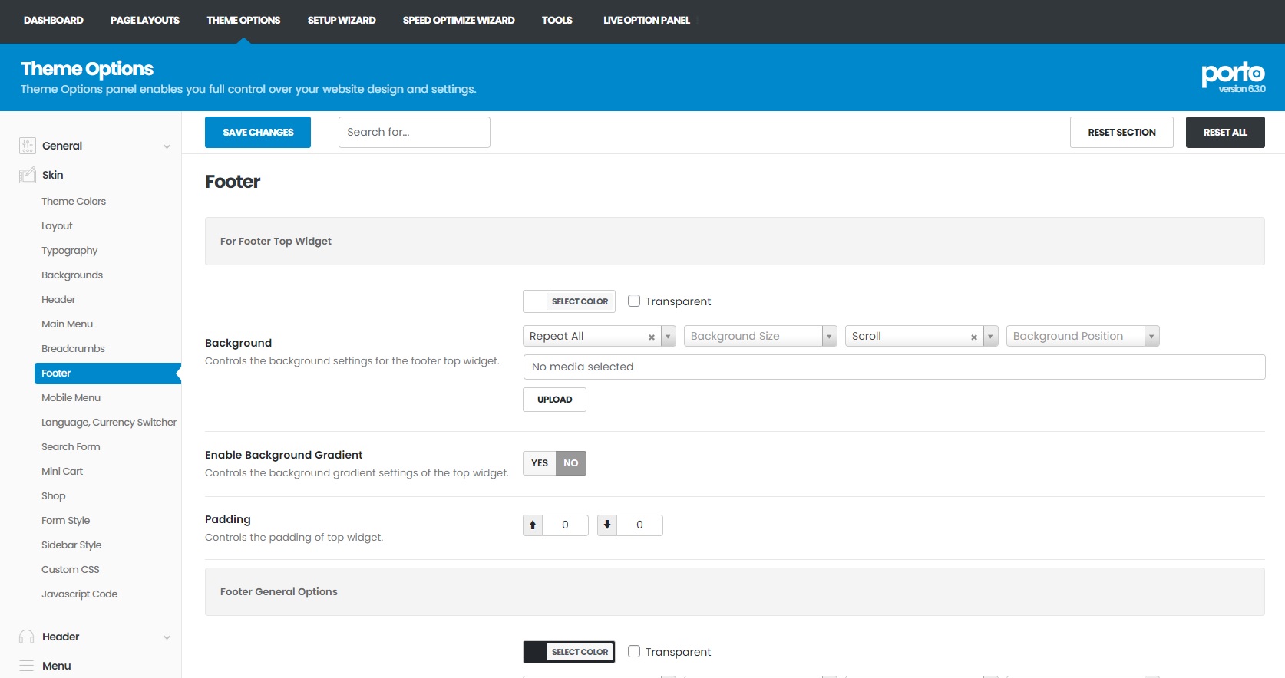The width and height of the screenshot is (1285, 678).
Task: Switch Background Gradient toggle to YES
Action: tap(540, 463)
